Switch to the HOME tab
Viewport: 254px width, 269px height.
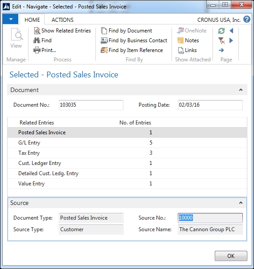(x=32, y=20)
